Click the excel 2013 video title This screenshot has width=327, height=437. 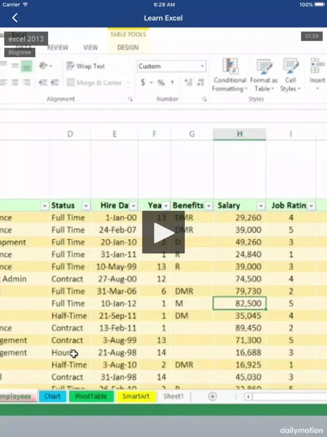click(x=26, y=39)
